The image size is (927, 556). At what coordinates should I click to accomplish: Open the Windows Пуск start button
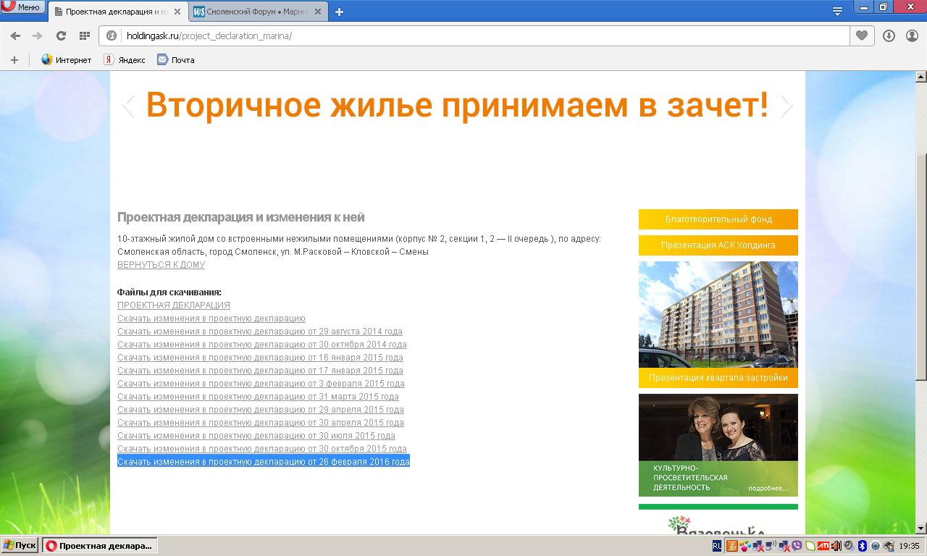click(20, 546)
